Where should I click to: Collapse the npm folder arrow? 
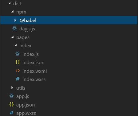pos(13,12)
